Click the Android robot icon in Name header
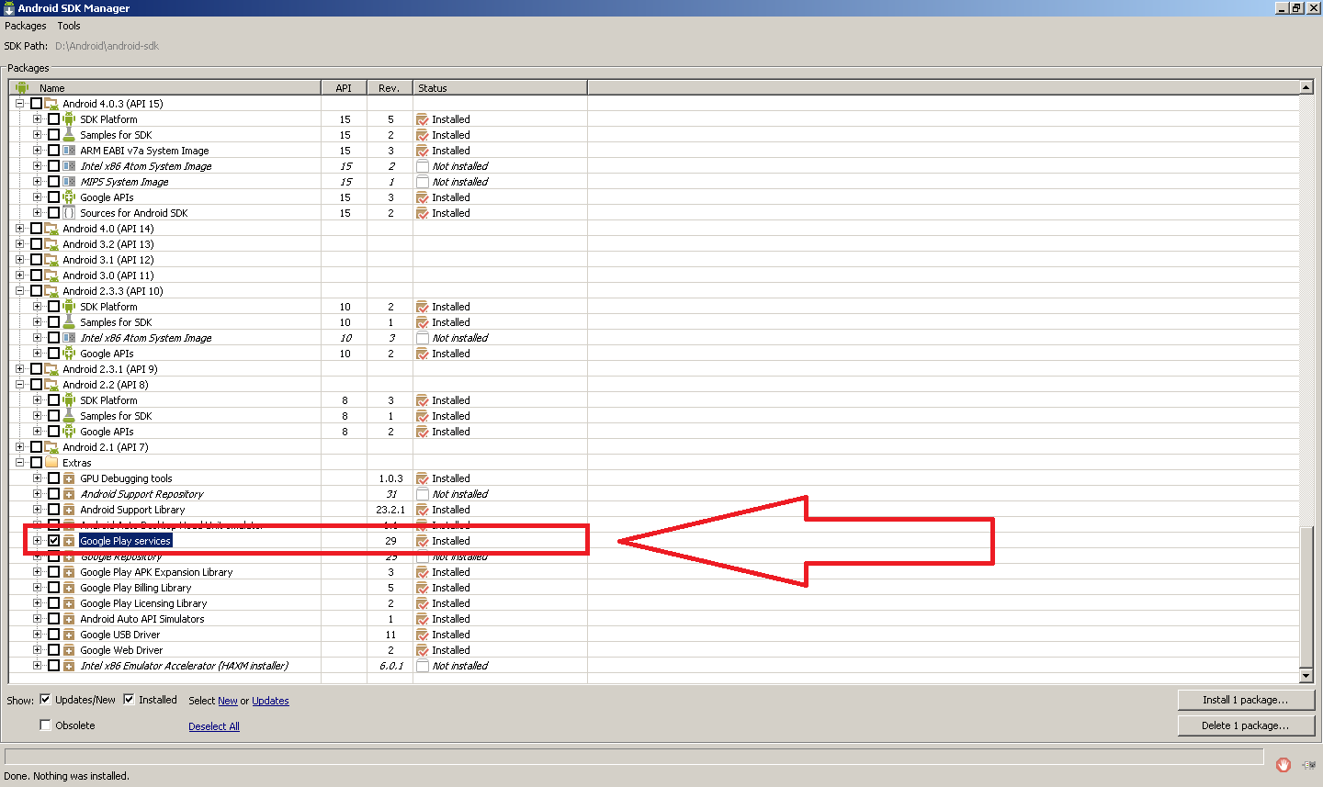This screenshot has width=1323, height=787. (x=22, y=88)
